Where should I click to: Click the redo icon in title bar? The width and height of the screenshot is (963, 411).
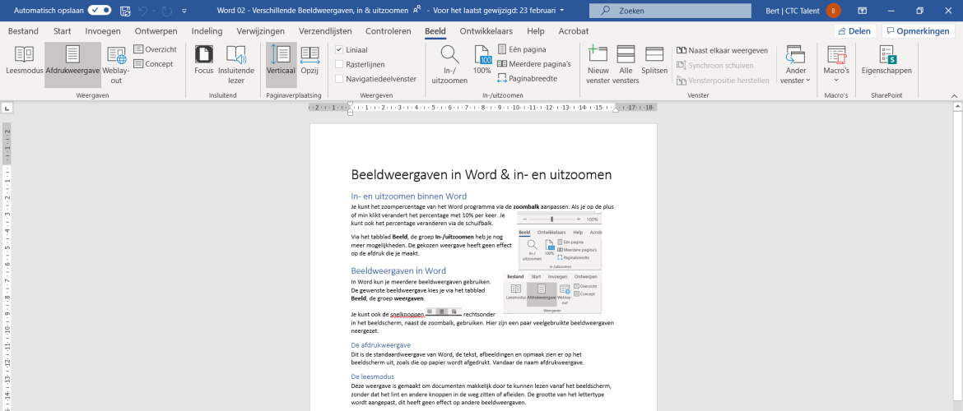coord(167,11)
